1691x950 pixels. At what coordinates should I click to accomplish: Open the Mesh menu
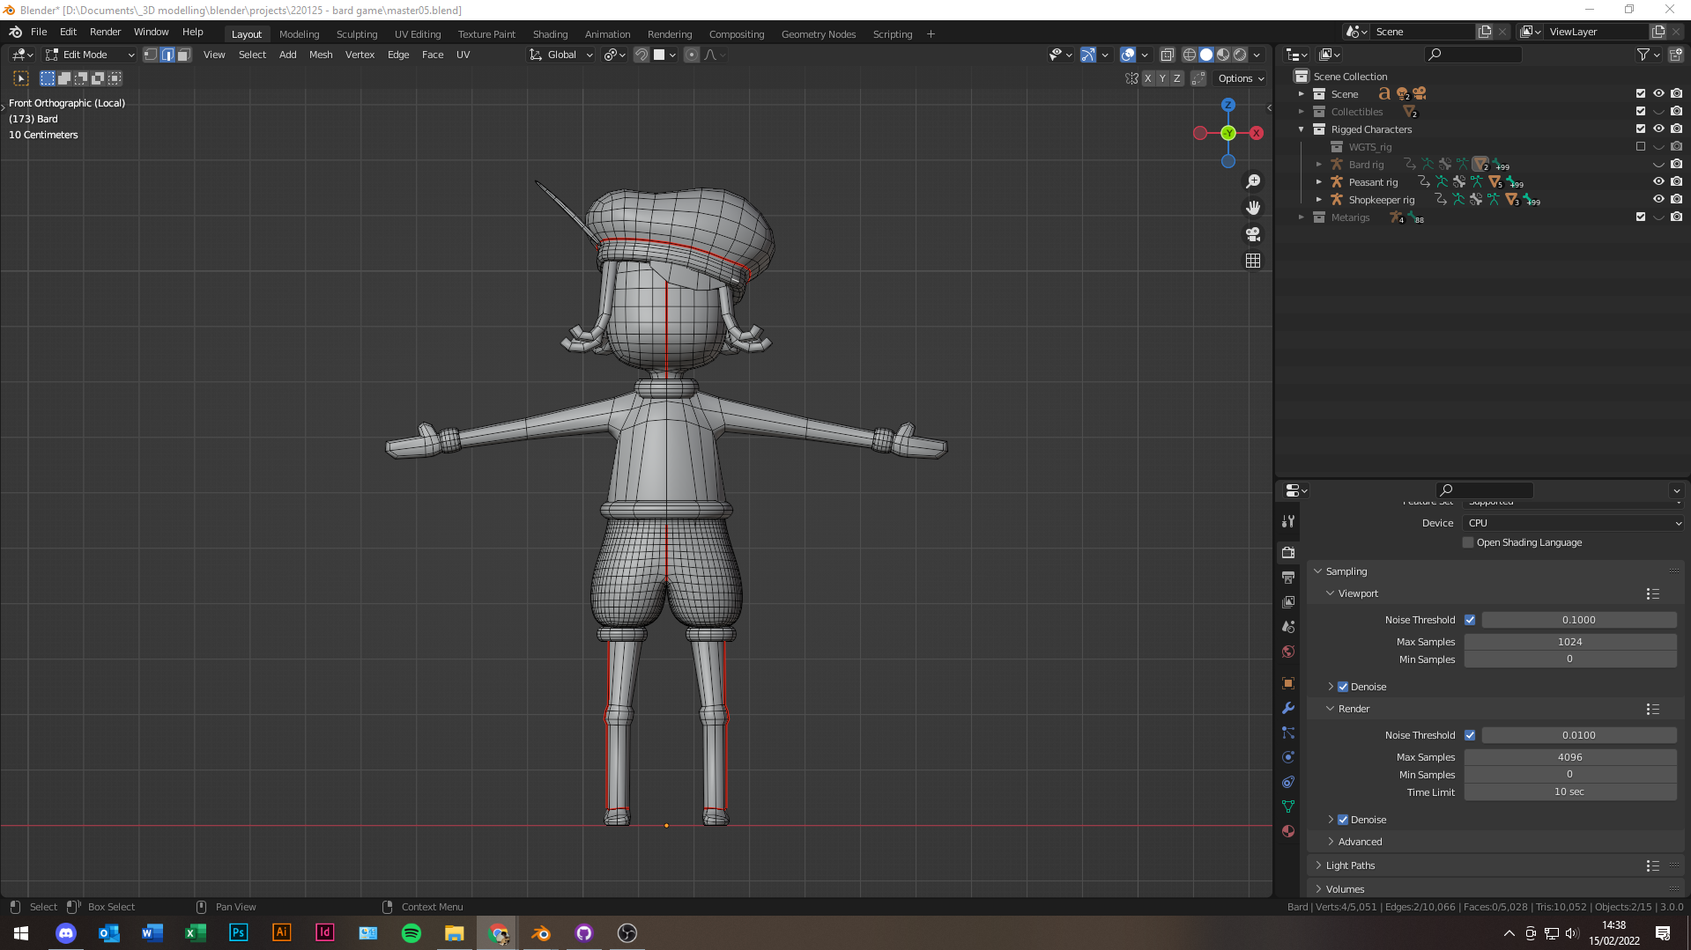(321, 55)
